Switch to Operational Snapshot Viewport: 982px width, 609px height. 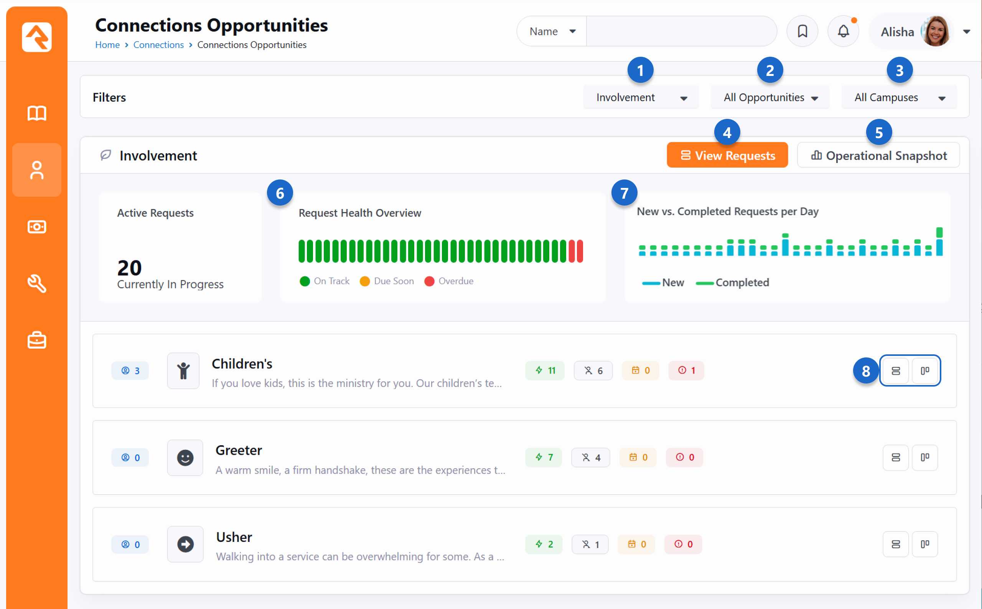click(878, 155)
